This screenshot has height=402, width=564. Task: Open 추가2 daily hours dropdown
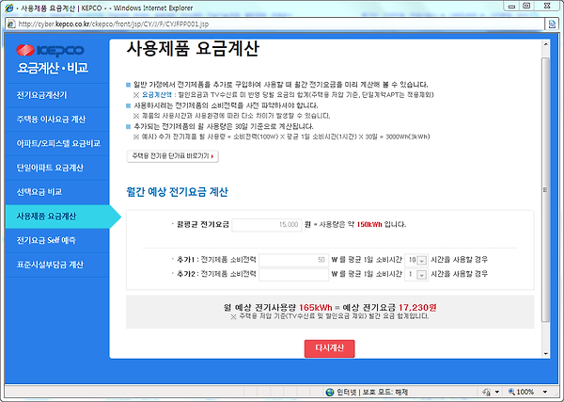coord(416,275)
